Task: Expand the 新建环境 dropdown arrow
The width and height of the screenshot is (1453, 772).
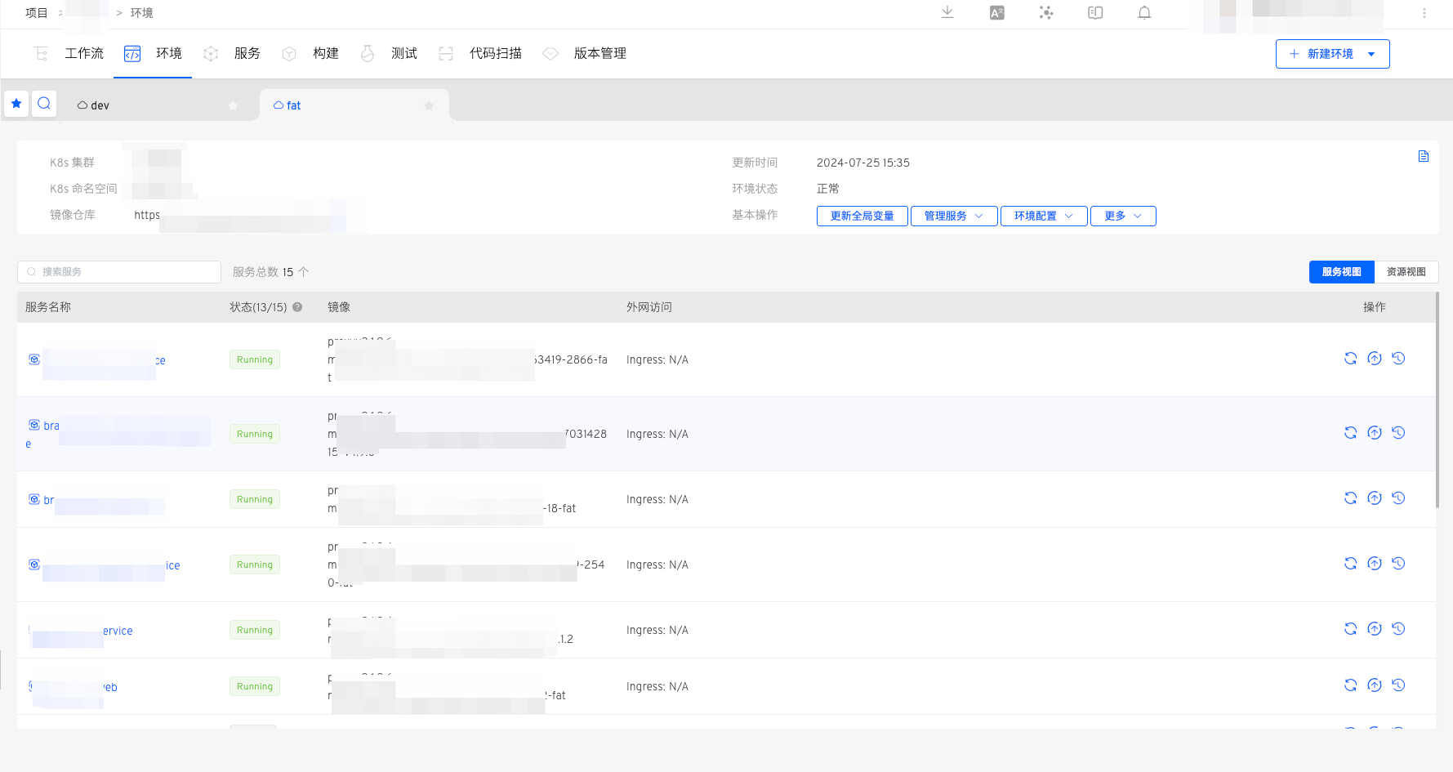Action: point(1371,54)
